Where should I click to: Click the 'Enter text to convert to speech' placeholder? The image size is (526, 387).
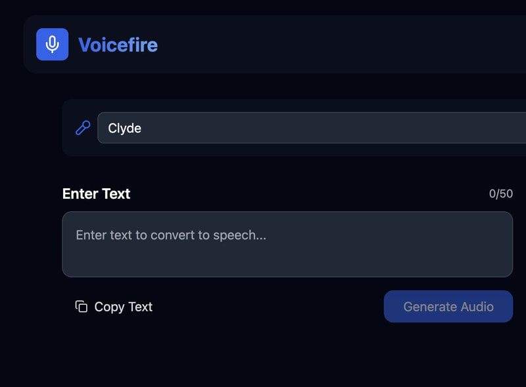coord(171,235)
